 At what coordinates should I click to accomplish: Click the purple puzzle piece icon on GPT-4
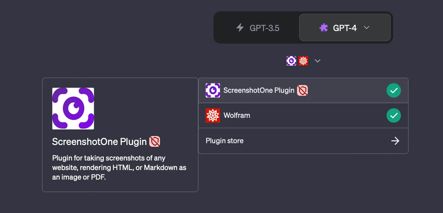coord(324,28)
